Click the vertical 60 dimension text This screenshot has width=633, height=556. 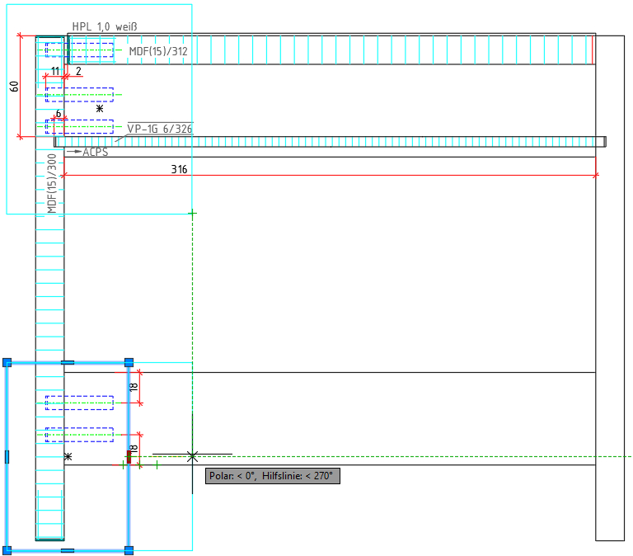click(14, 87)
